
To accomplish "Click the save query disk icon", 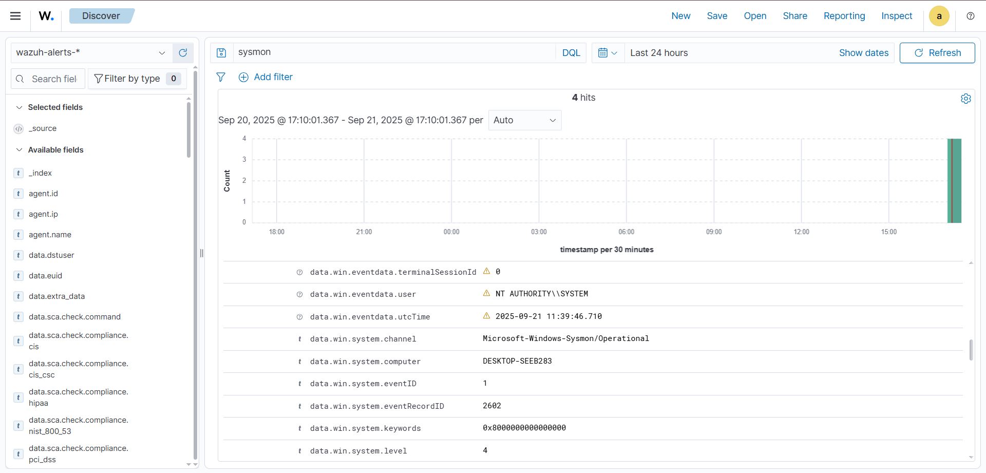I will tap(221, 52).
